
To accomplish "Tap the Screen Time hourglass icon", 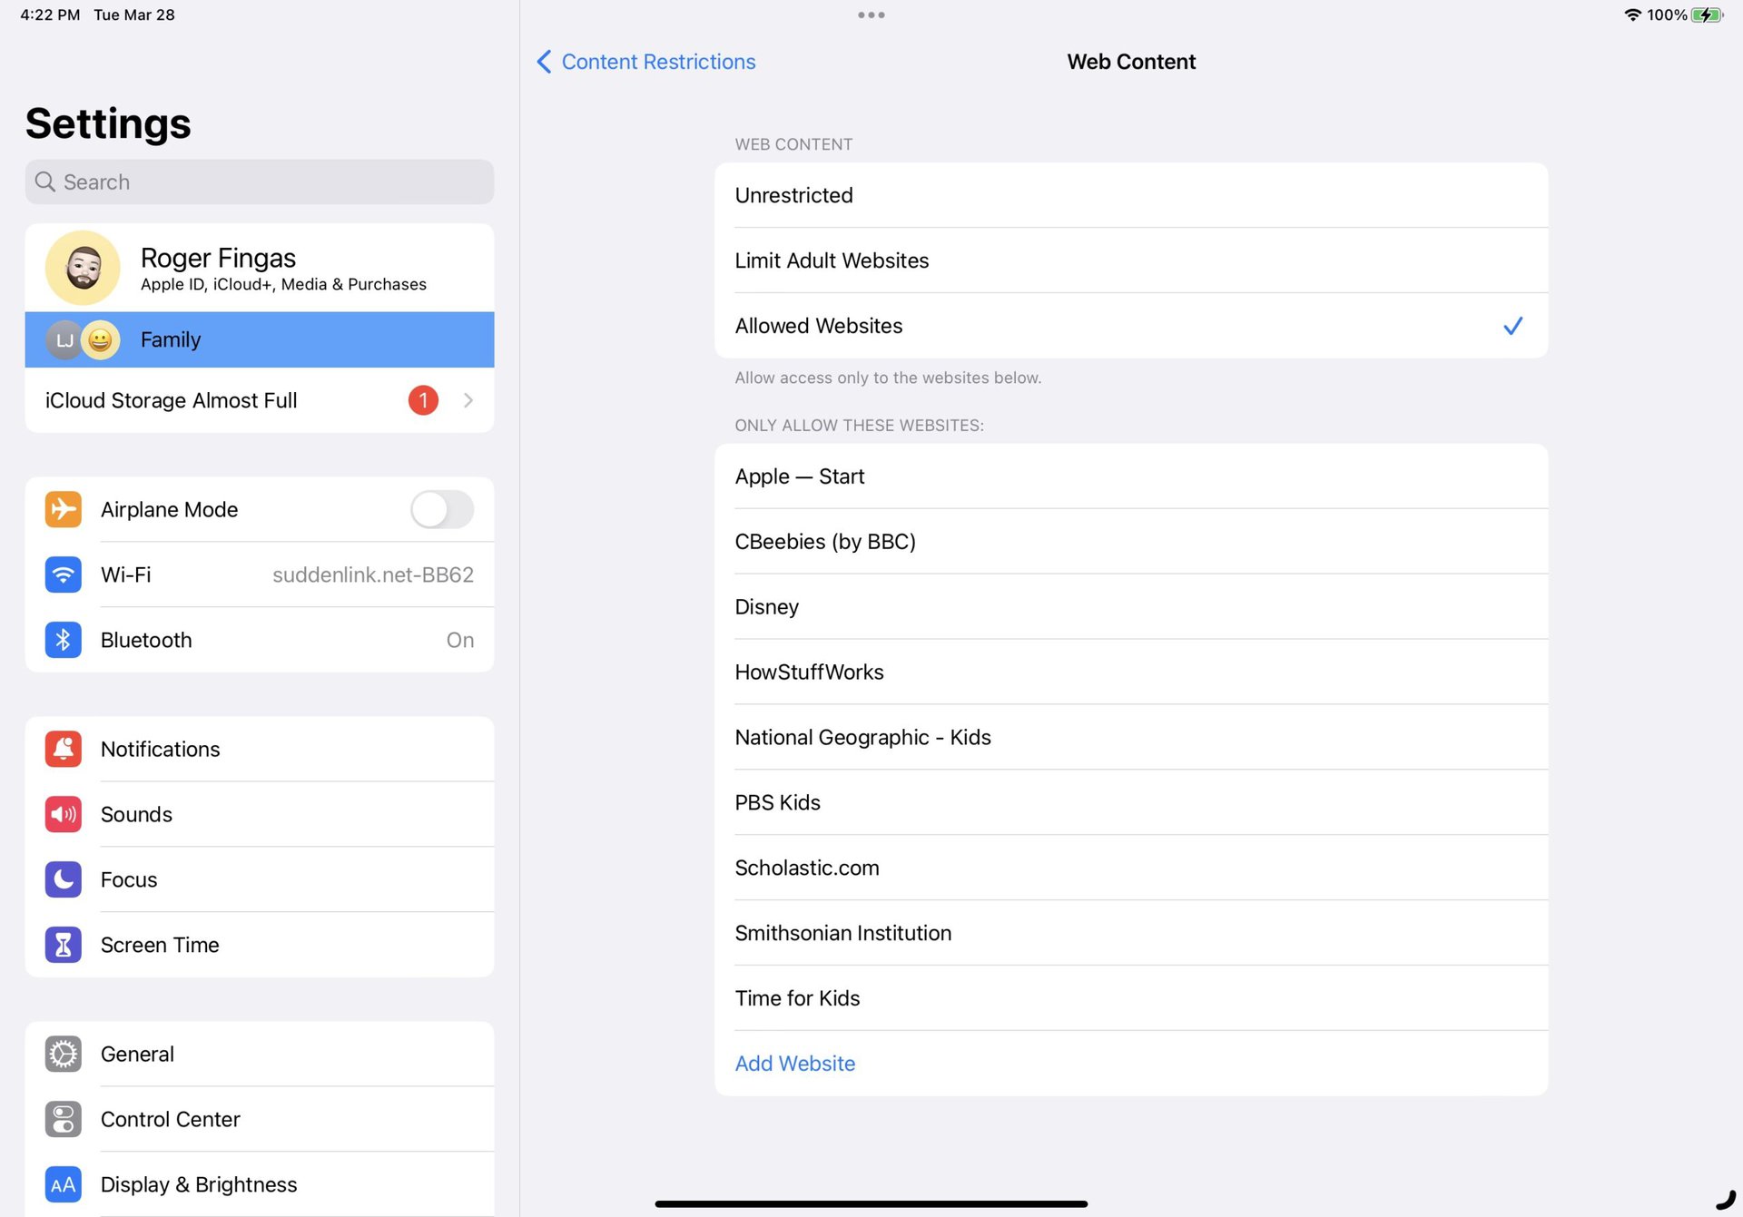I will pos(63,945).
